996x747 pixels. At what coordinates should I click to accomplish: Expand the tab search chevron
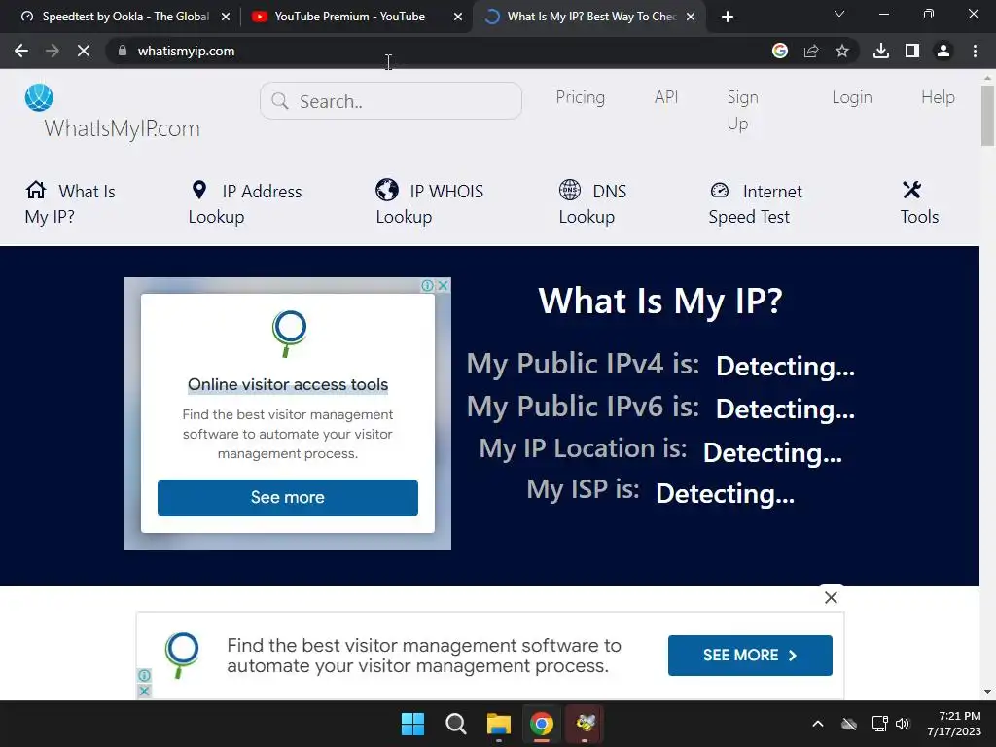pos(839,14)
